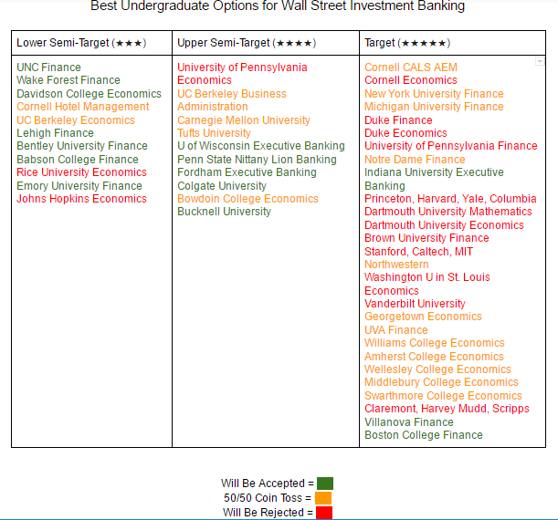Click Boston College Finance entry

pyautogui.click(x=424, y=435)
